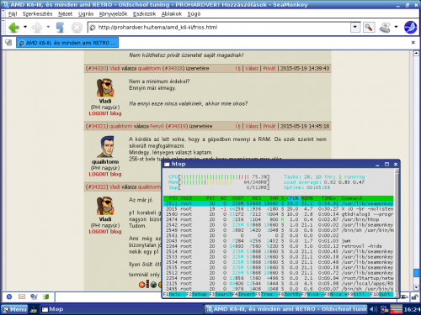Open the Eszközök menu
Viewport: 421px width, 315px height.
pos(144,13)
